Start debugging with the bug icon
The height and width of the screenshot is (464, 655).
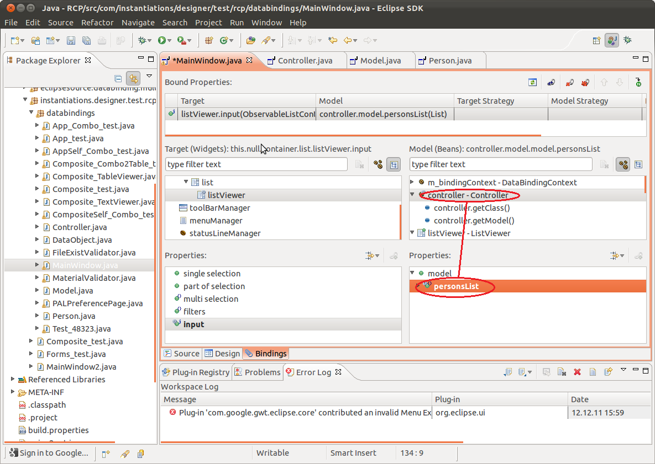(142, 40)
